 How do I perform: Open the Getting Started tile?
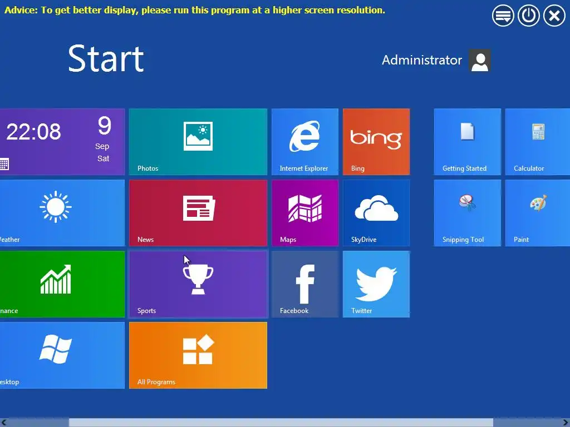tap(468, 142)
